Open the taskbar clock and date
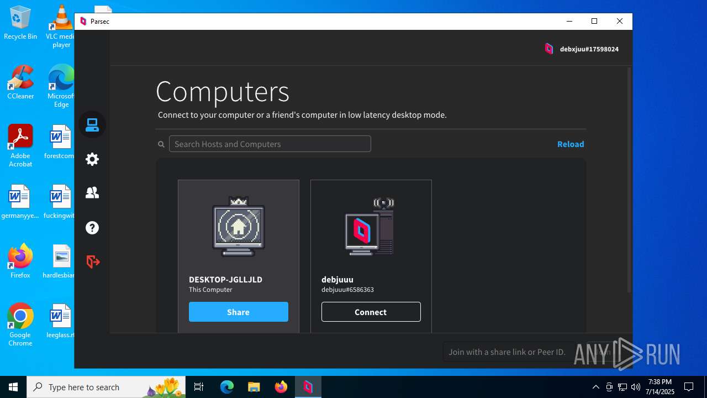 point(661,387)
